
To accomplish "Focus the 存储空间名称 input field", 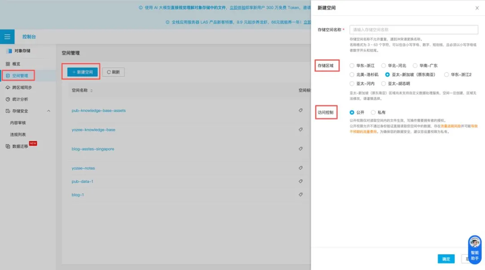I will 413,30.
